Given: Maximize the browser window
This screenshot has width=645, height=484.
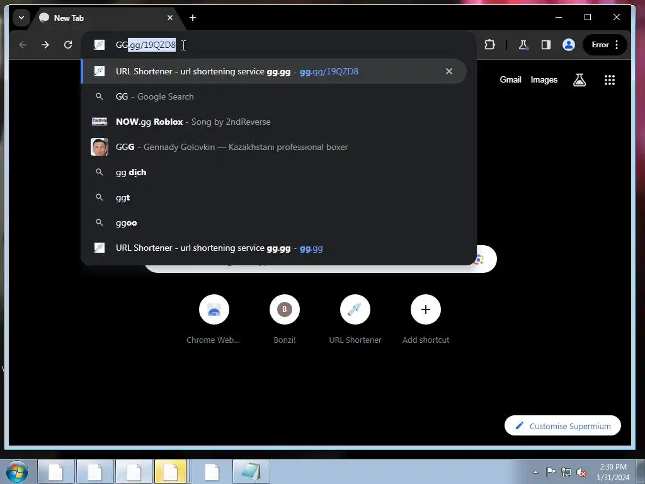Looking at the screenshot, I should [588, 17].
